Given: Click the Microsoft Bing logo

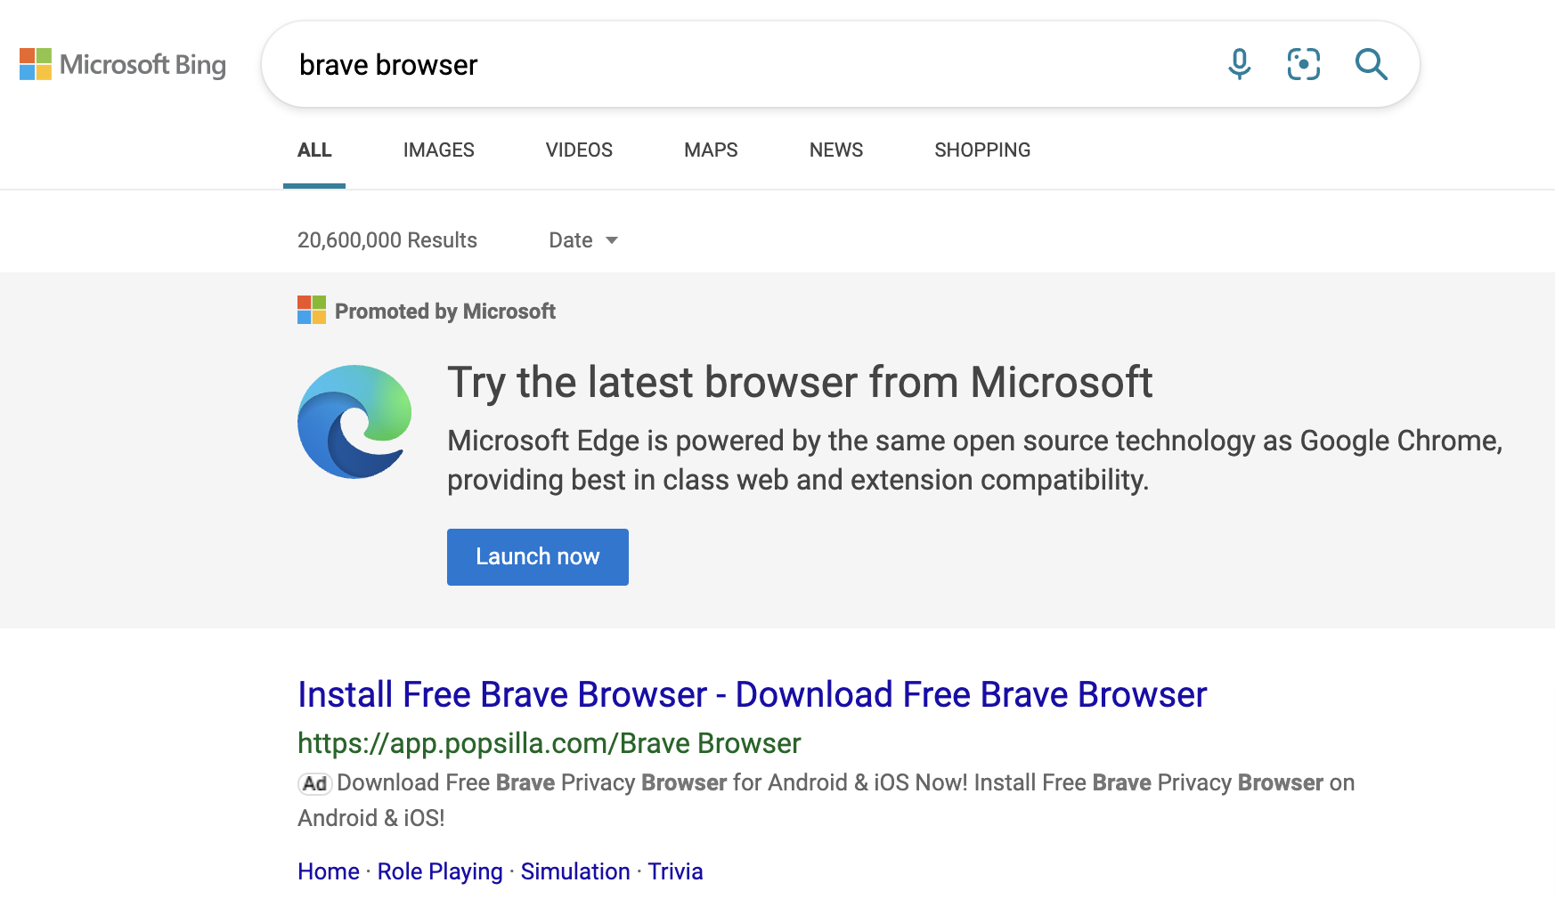Looking at the screenshot, I should (123, 64).
